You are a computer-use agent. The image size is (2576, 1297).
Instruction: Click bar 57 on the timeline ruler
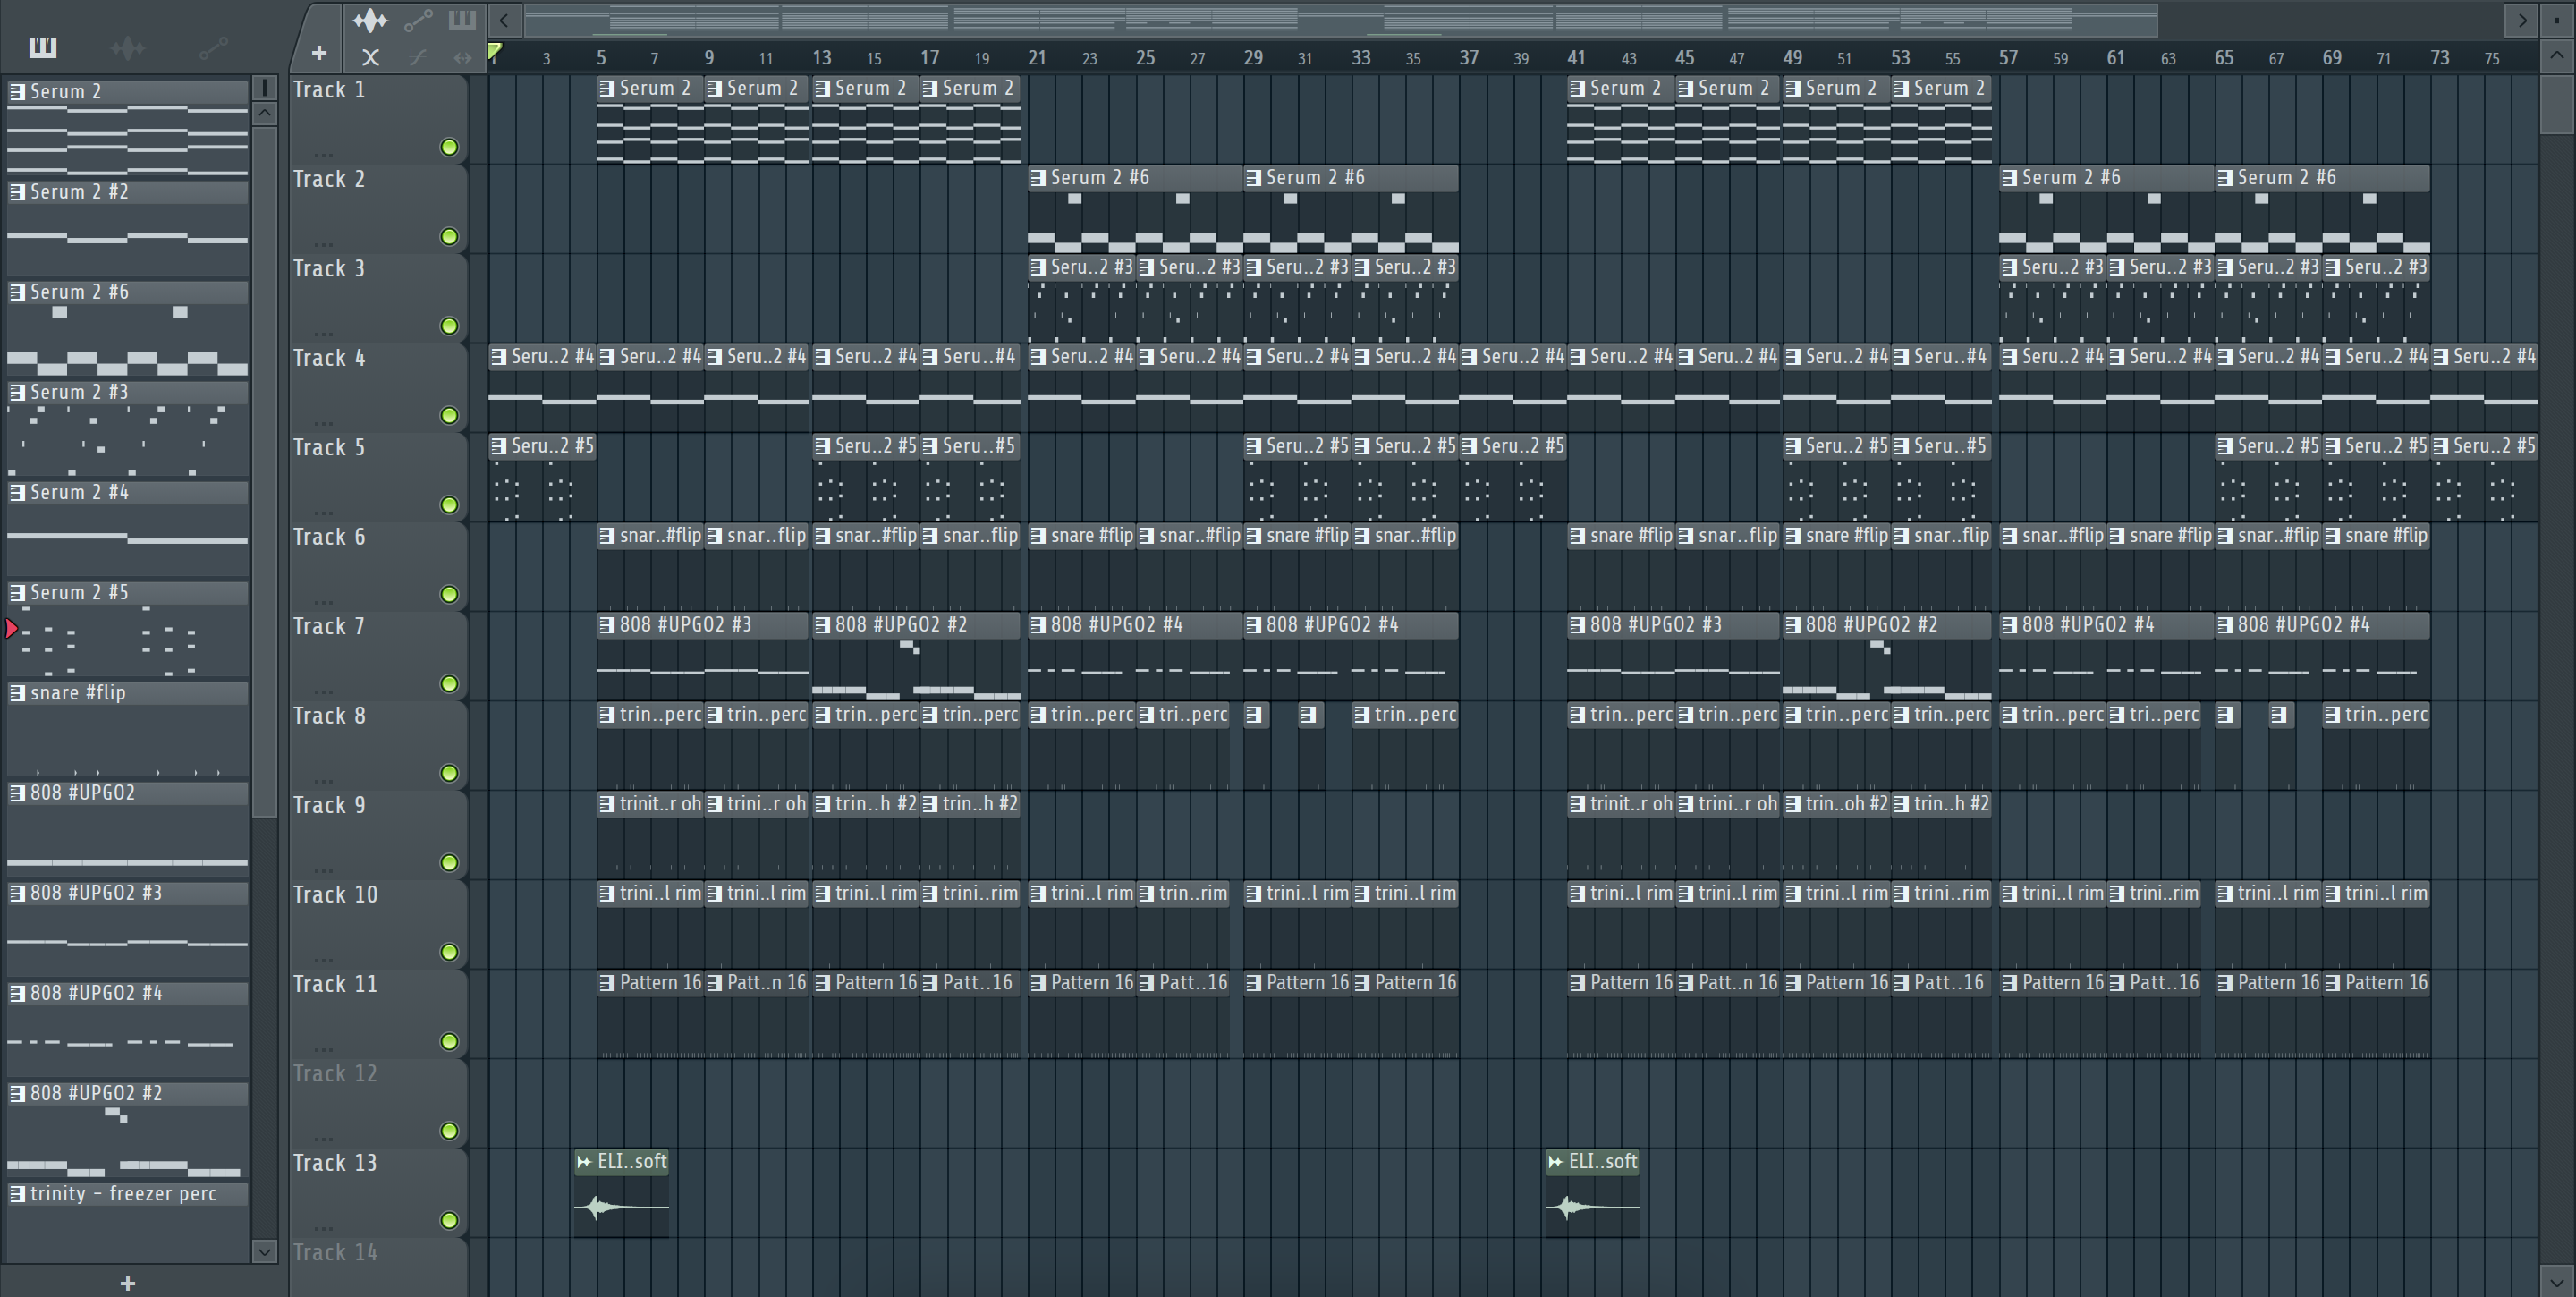click(2007, 57)
